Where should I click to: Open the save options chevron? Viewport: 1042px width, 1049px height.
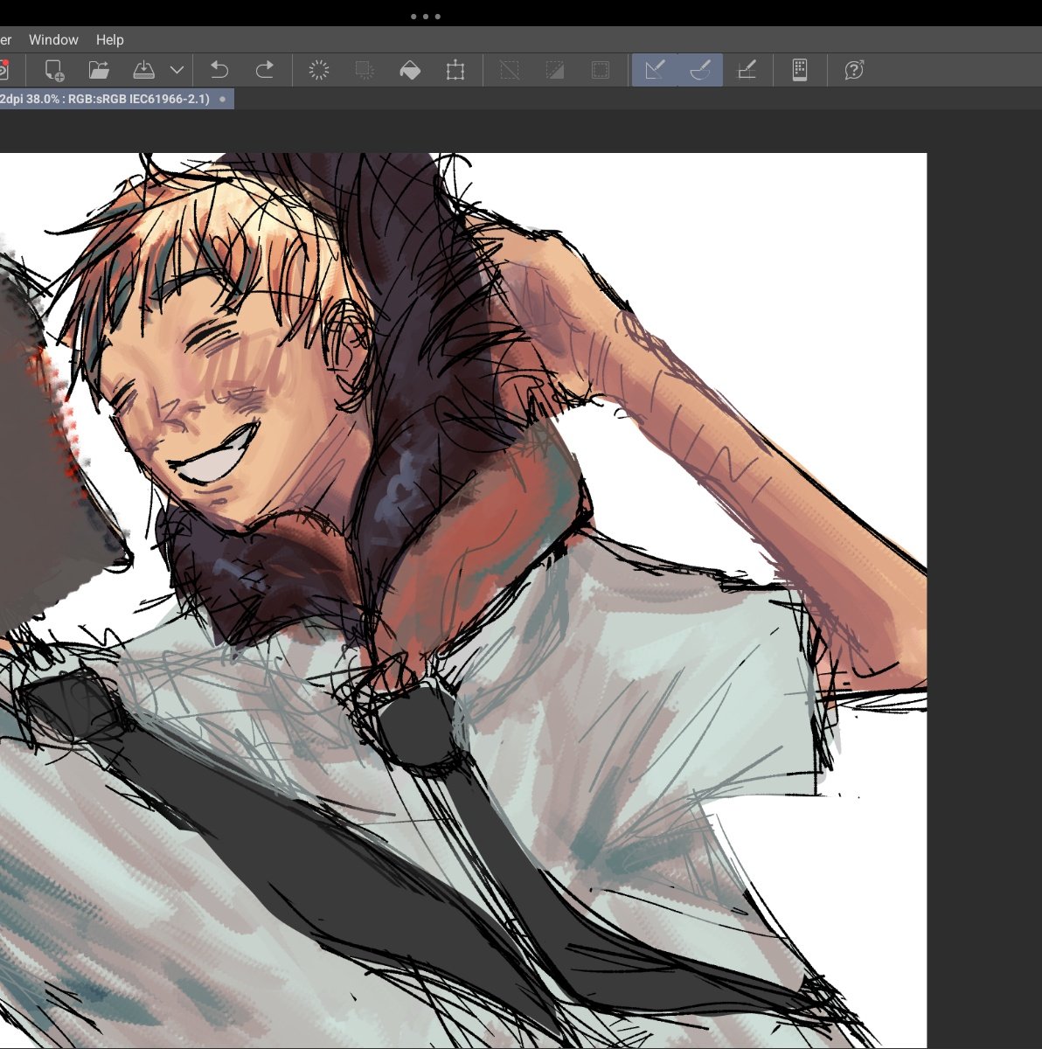[x=177, y=70]
